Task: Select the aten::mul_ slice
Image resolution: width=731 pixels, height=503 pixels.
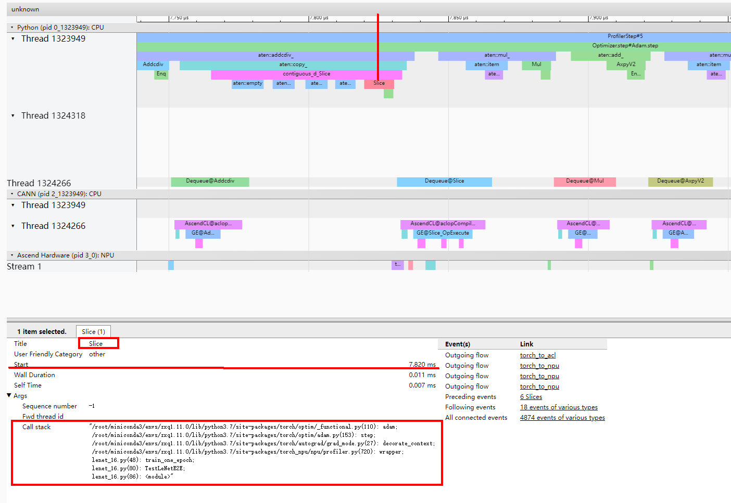Action: [497, 55]
